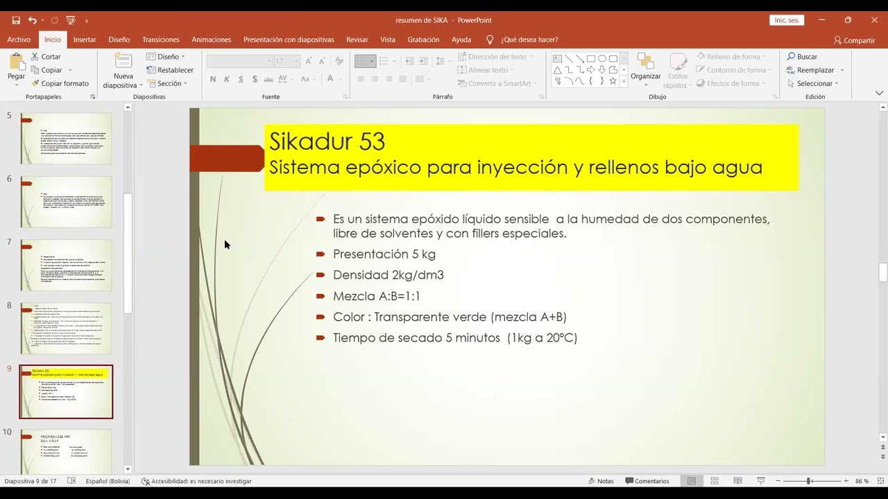The height and width of the screenshot is (499, 888).
Task: Toggle Normal view in status bar
Action: point(692,481)
